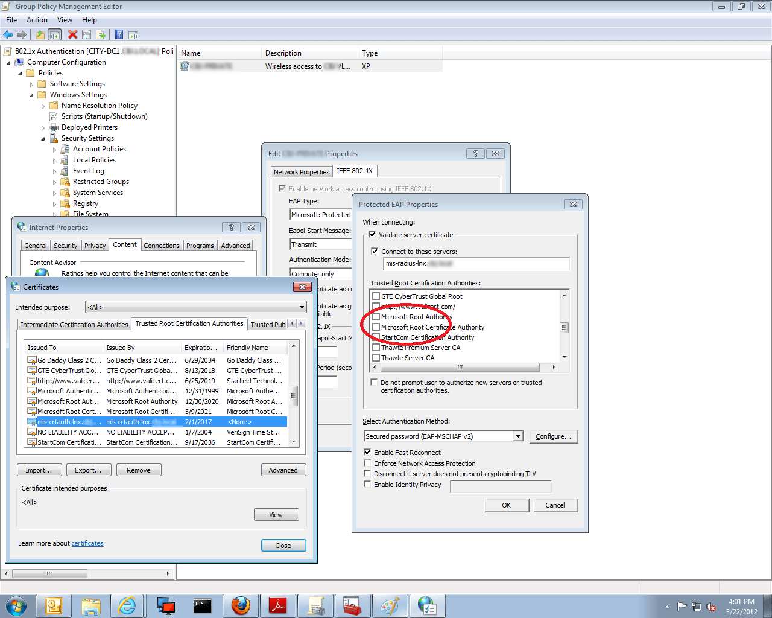Collapse Security Settings tree node
772x618 pixels.
[43, 139]
